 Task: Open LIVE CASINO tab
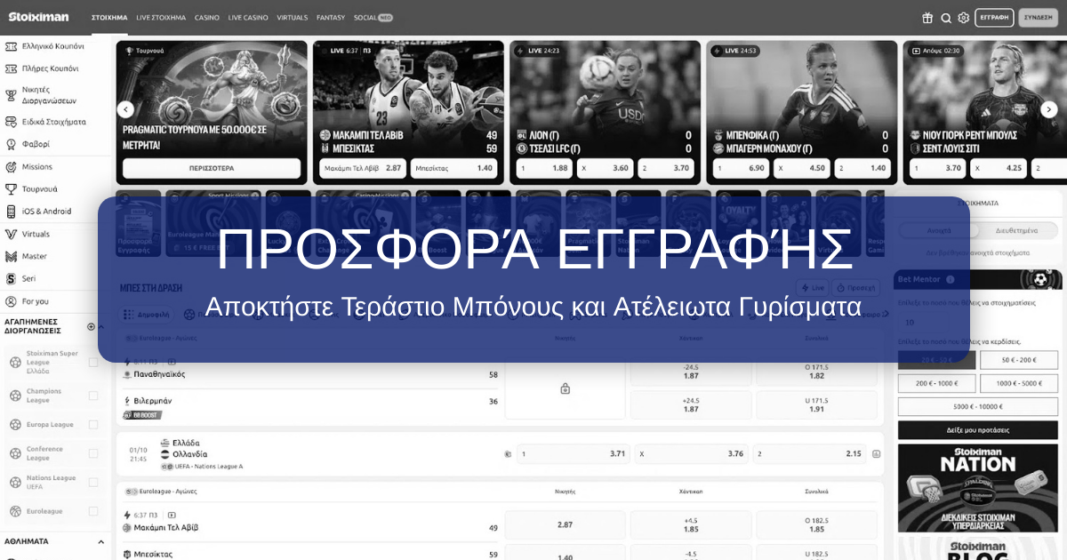click(247, 18)
